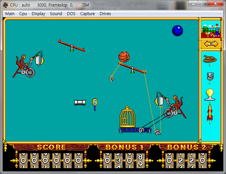This screenshot has height=174, width=226.
Task: Click the teeter-totter under the basketball
Action: 132,68
